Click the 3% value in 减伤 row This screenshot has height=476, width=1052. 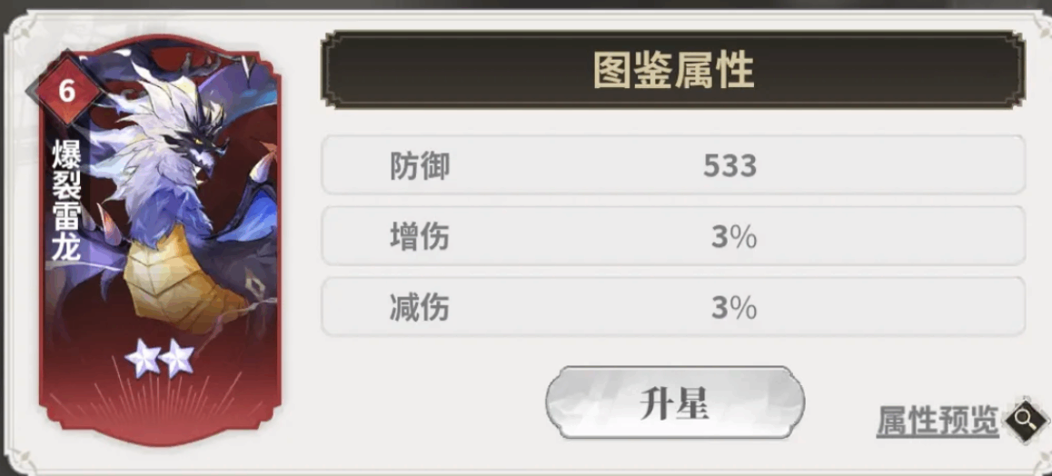[x=734, y=308]
